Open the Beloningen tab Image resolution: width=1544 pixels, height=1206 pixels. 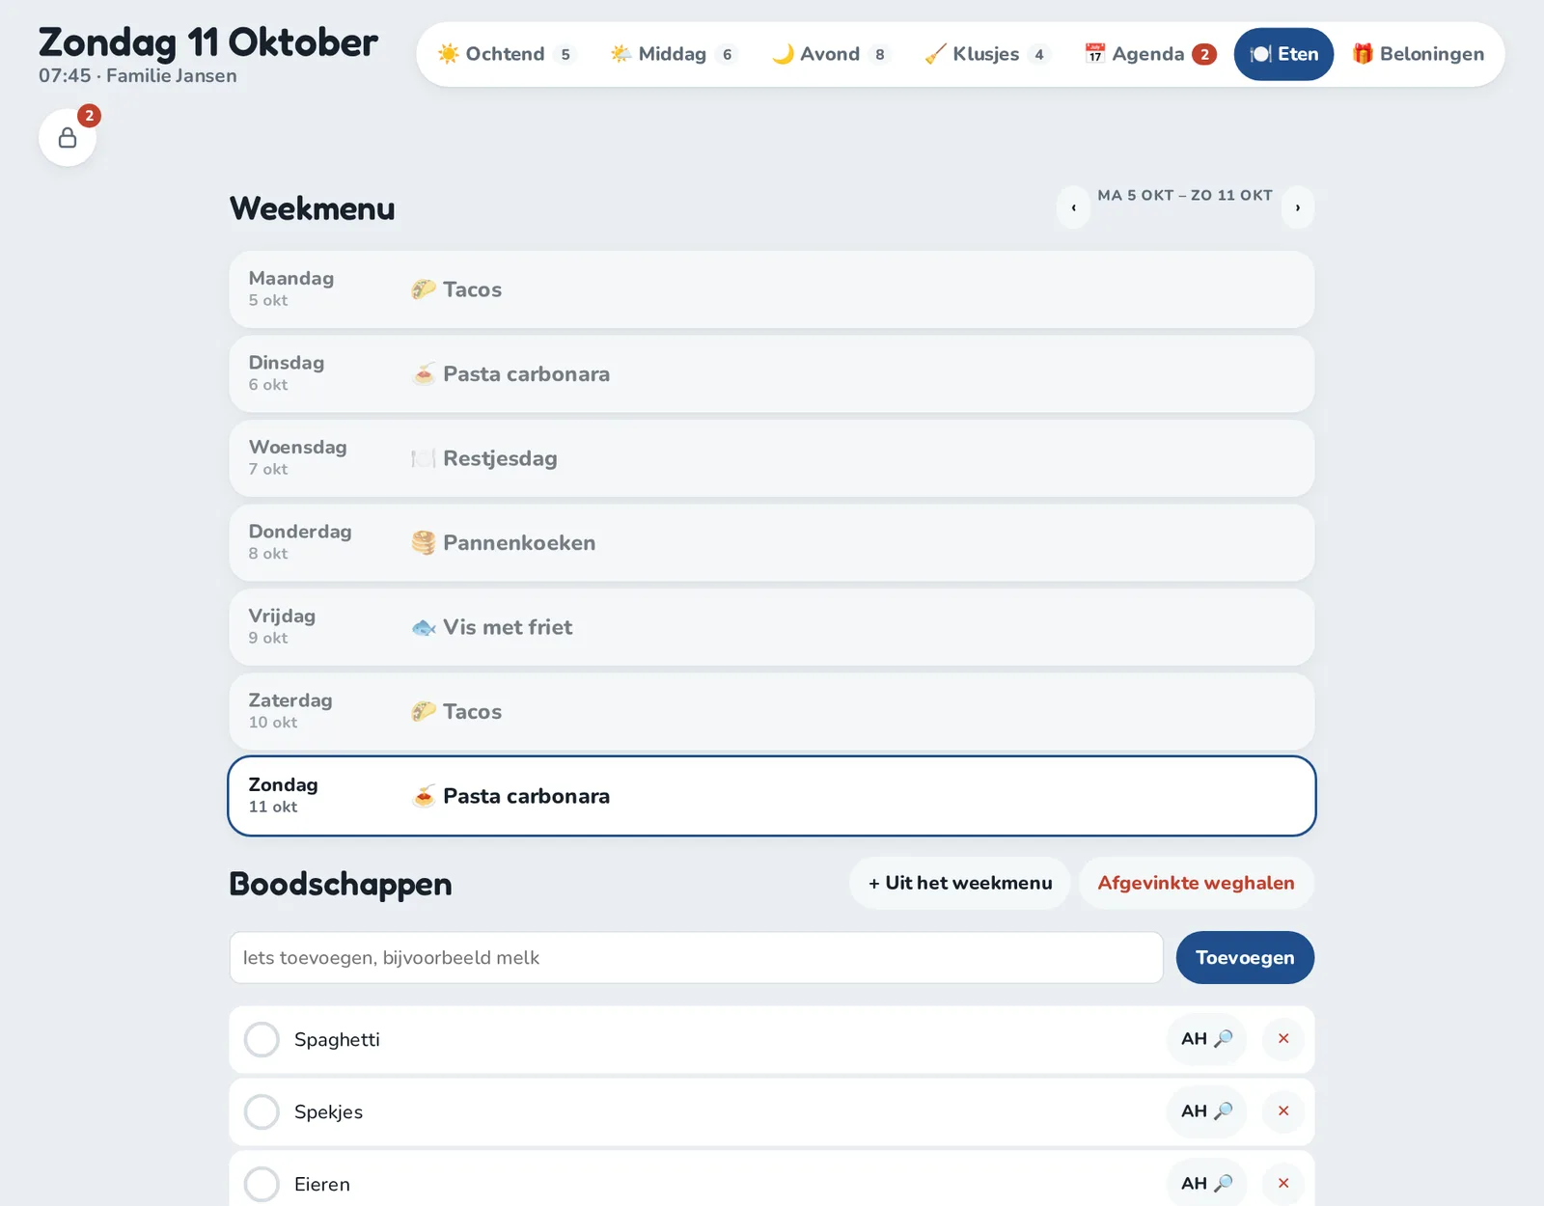(1418, 54)
